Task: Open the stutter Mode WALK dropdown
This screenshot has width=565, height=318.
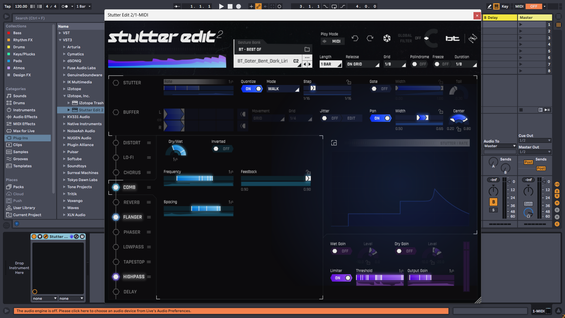Action: [283, 89]
